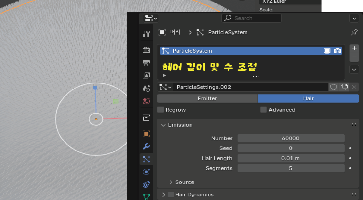
Task: Animate the Hair Length property dot
Action: pyautogui.click(x=350, y=158)
